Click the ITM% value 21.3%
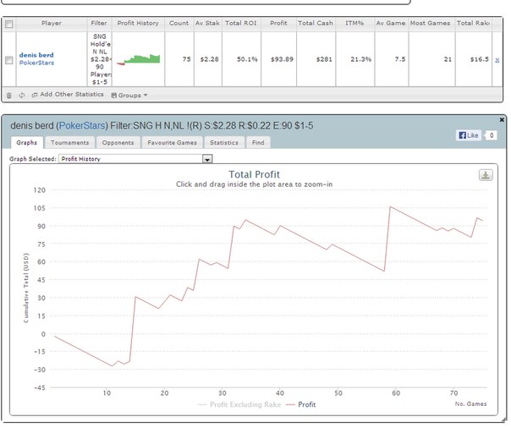 (360, 59)
